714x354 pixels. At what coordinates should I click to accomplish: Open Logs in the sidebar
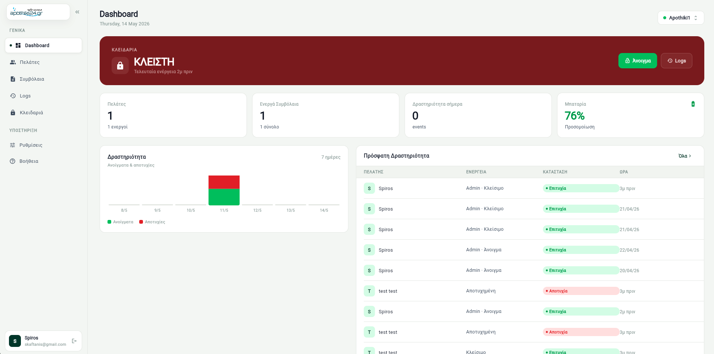(x=43, y=96)
